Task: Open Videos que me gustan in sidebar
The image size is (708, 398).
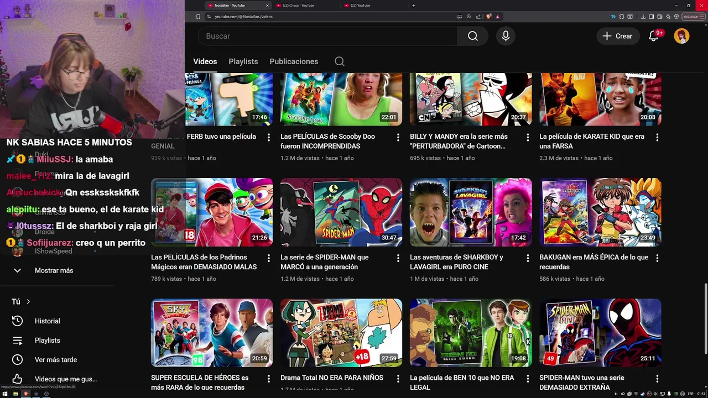Action: click(65, 379)
